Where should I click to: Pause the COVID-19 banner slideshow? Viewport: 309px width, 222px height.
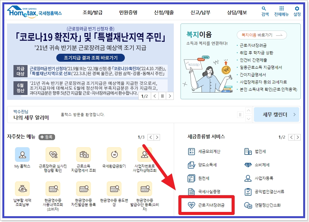click(x=162, y=96)
